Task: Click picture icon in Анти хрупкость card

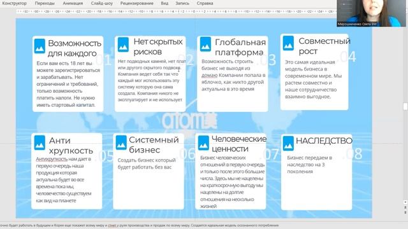Action: [40, 142]
